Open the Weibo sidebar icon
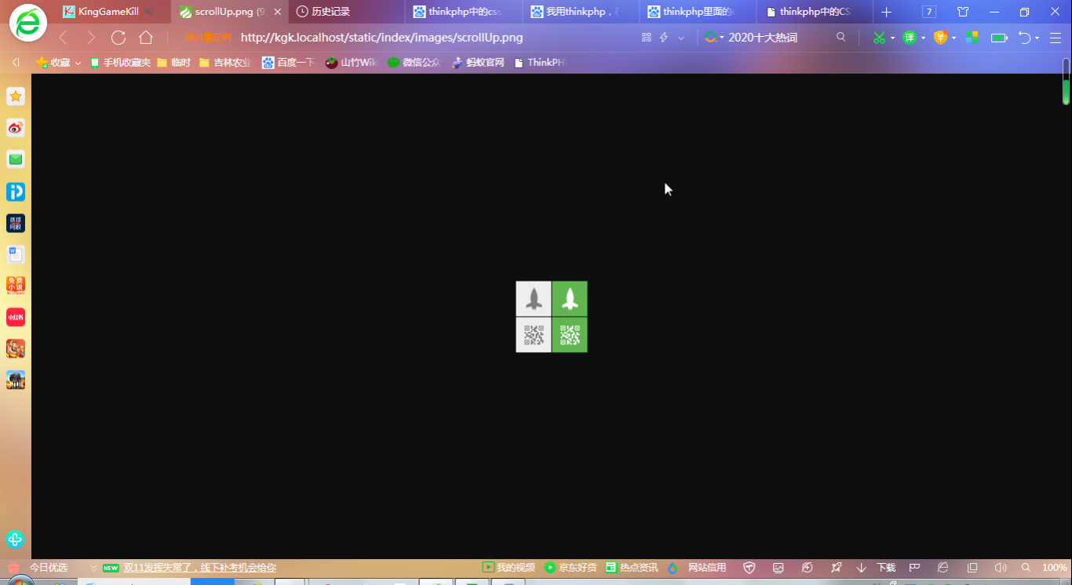The image size is (1072, 585). click(x=16, y=128)
